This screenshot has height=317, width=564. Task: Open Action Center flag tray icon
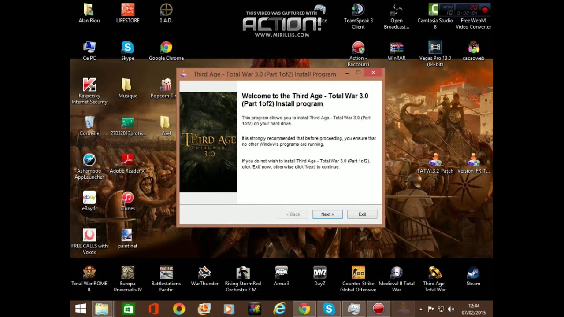click(431, 309)
